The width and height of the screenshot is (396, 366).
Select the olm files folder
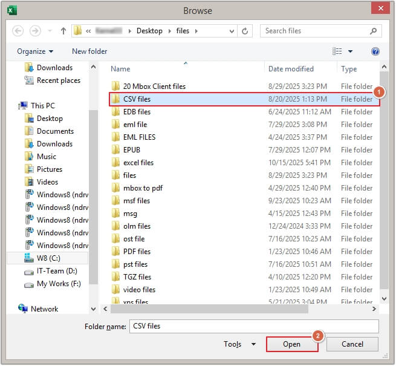click(244, 226)
